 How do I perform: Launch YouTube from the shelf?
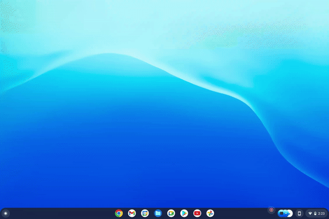[x=197, y=213]
